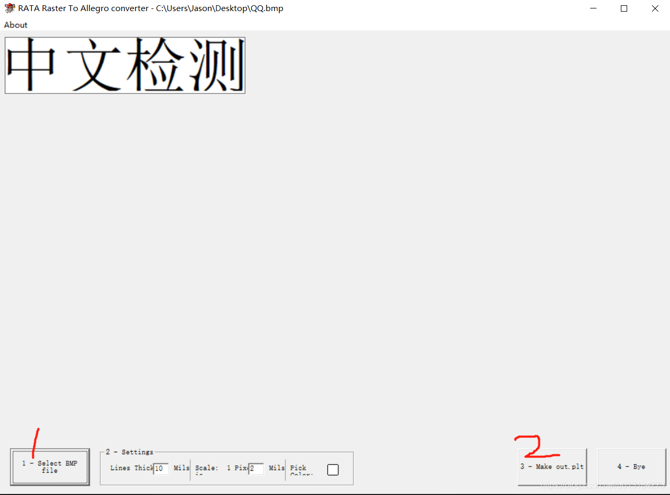Click the RATA application icon in title bar
The height and width of the screenshot is (495, 670).
coord(10,8)
